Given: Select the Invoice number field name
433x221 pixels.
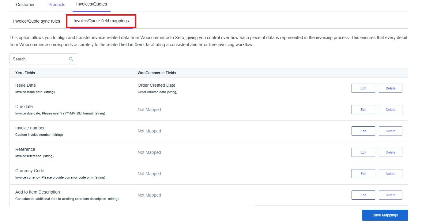Looking at the screenshot, I should pos(30,128).
